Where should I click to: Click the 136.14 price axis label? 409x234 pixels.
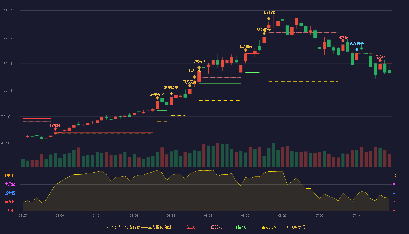(6, 64)
